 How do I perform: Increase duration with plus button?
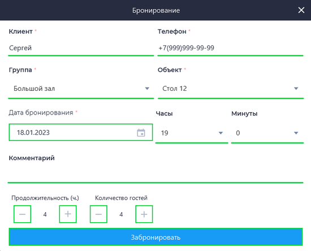click(x=68, y=214)
